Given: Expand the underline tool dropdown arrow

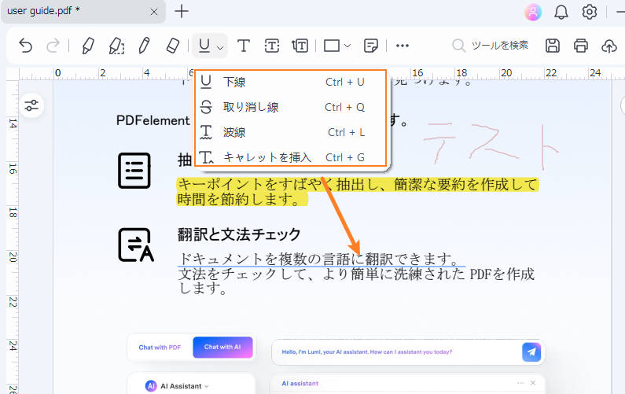Looking at the screenshot, I should coord(220,47).
